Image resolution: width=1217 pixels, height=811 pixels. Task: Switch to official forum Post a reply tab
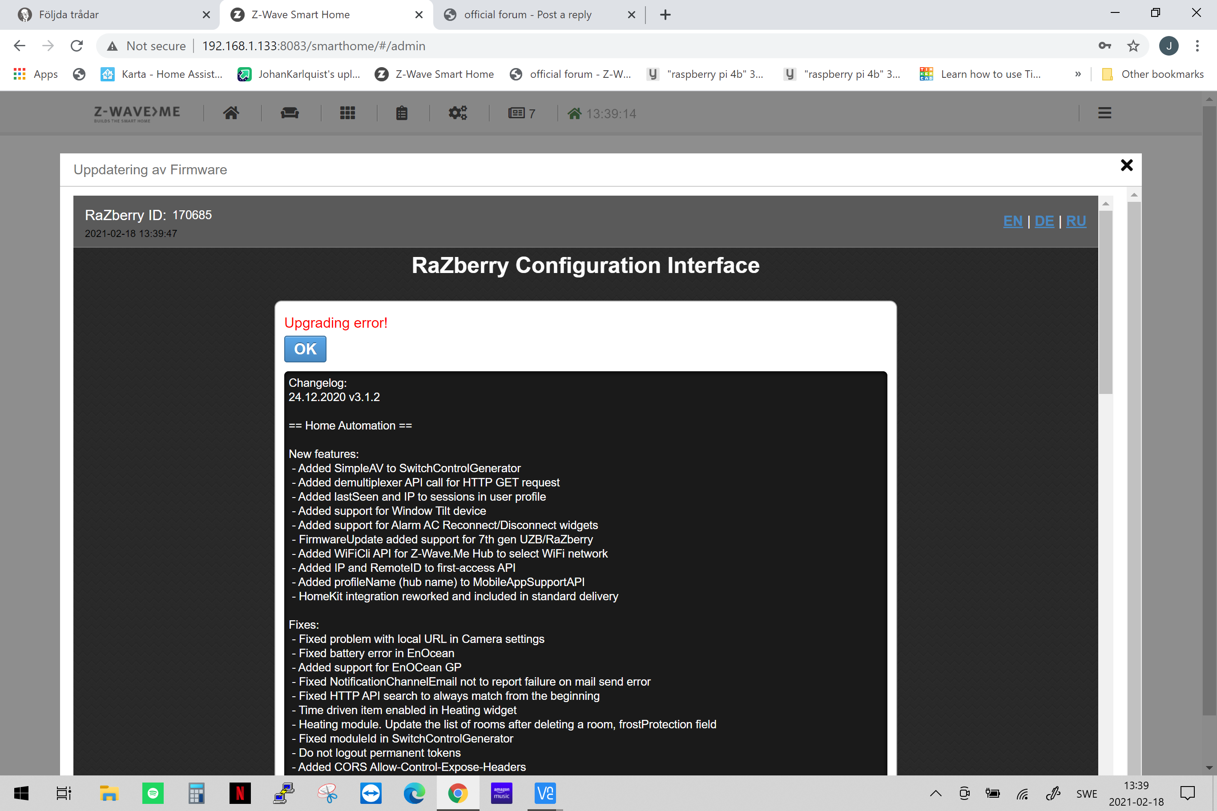click(x=528, y=15)
